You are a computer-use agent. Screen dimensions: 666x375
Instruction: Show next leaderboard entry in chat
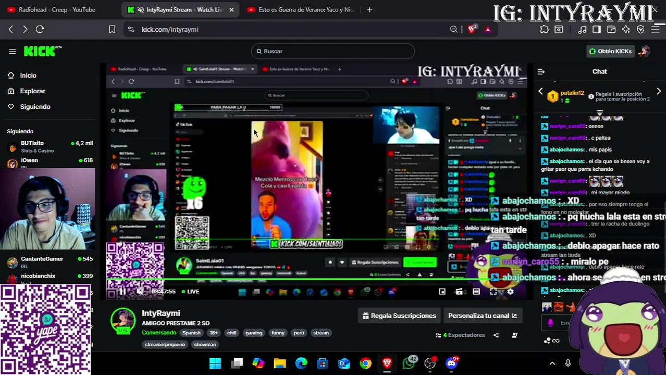click(x=659, y=92)
